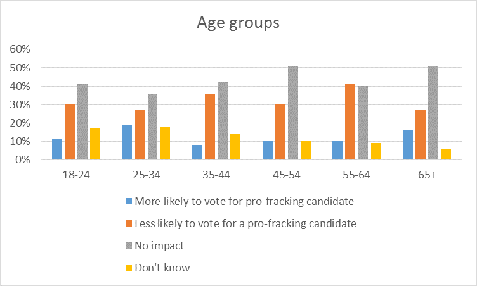The height and width of the screenshot is (286, 477).
Task: Click the 65+ axis category label
Action: [426, 173]
